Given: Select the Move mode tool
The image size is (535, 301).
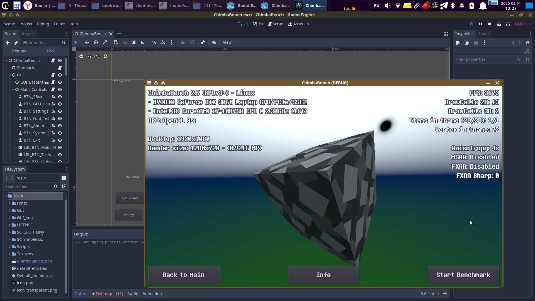Looking at the screenshot, I should point(87,42).
